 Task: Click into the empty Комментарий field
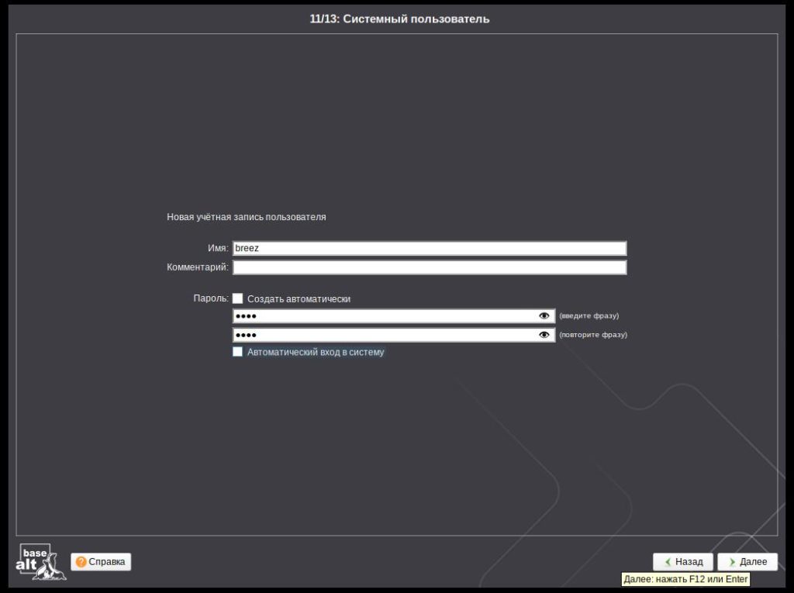coord(429,267)
